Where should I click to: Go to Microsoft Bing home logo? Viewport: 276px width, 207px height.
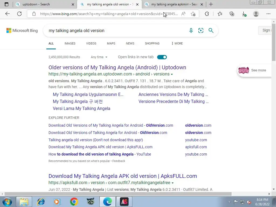click(22, 30)
